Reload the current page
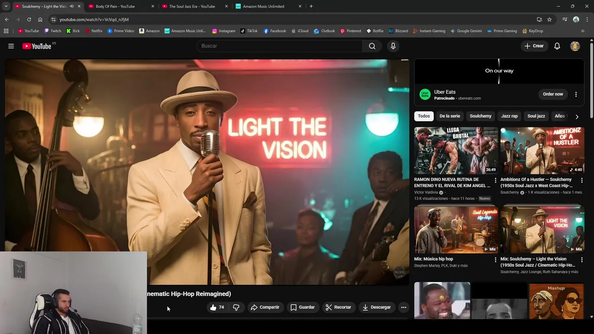594x334 pixels. [29, 19]
